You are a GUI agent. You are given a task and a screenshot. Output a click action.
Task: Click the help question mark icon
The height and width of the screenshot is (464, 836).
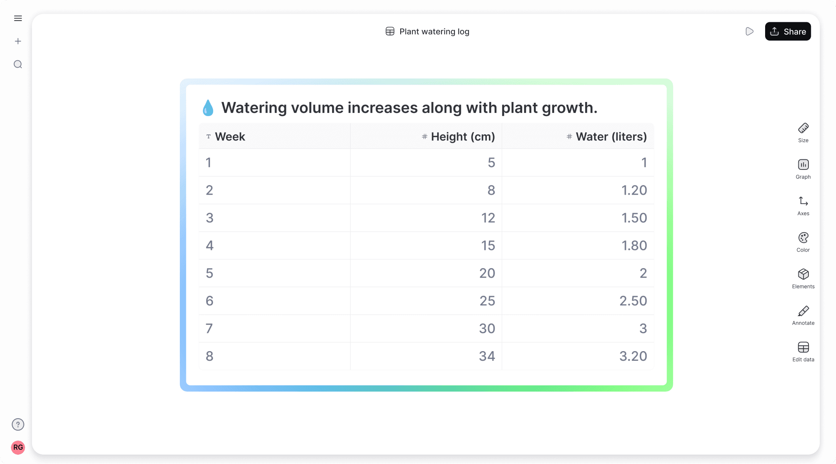point(18,424)
